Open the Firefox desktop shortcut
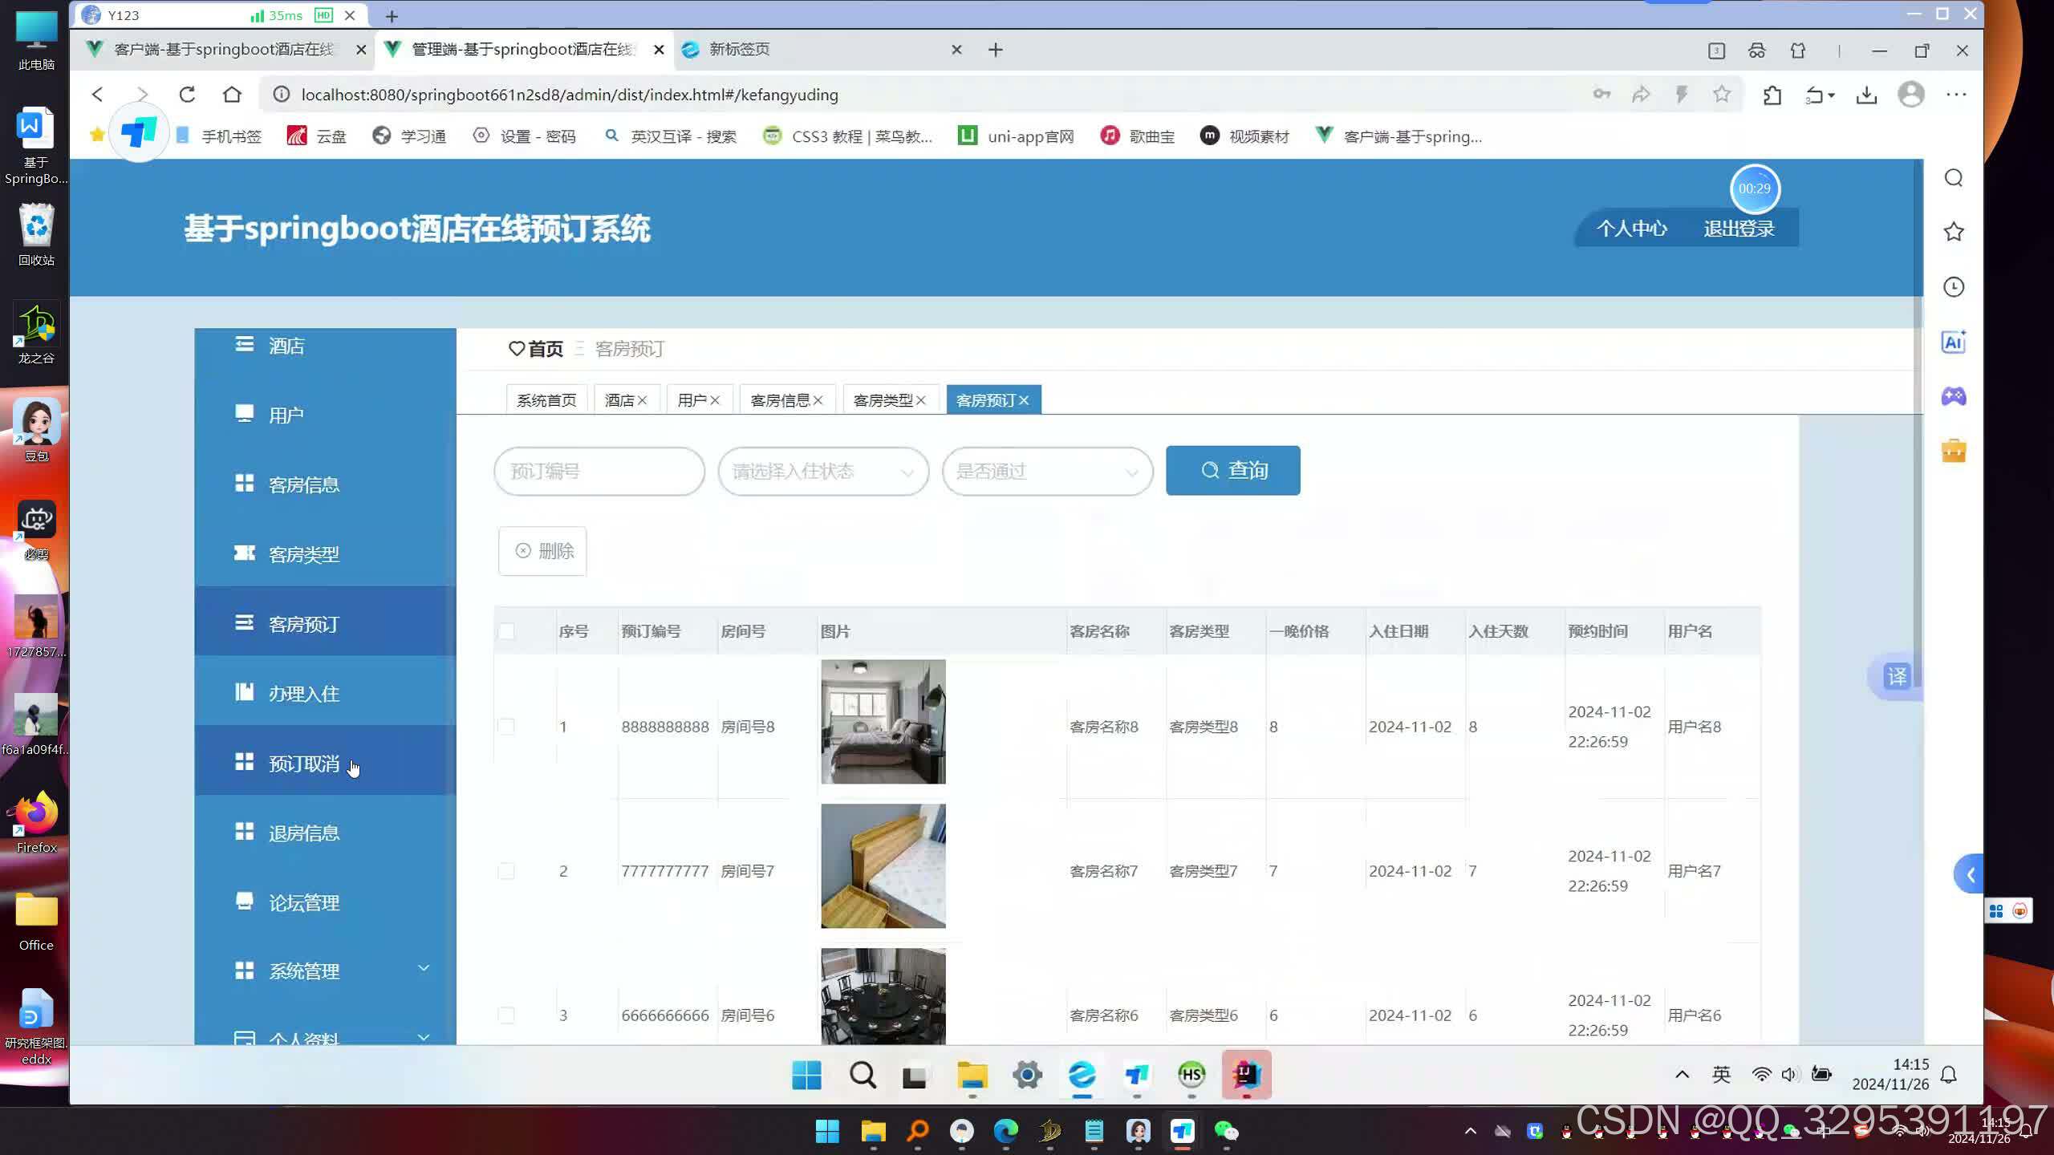This screenshot has height=1155, width=2054. [x=36, y=822]
